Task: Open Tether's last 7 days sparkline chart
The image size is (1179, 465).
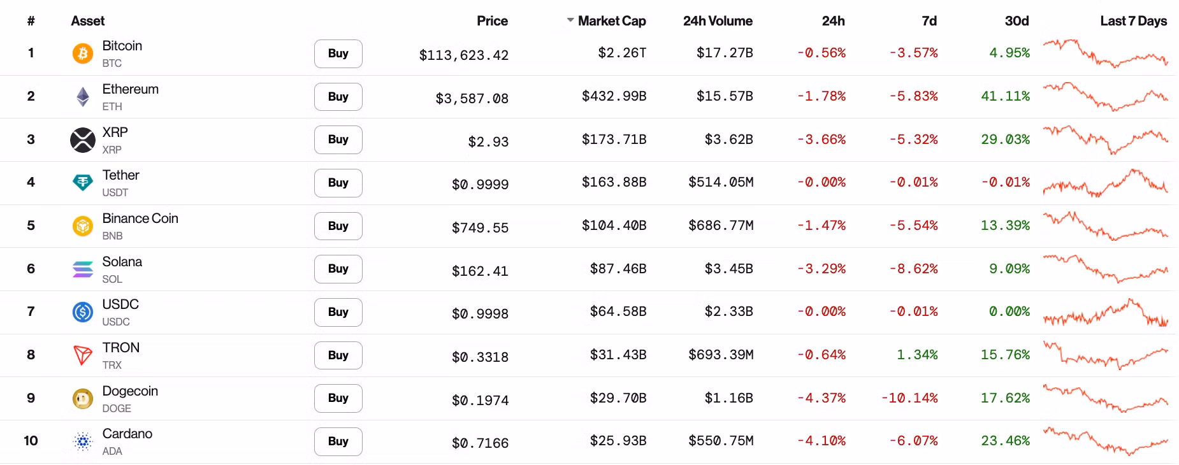Action: [1105, 183]
